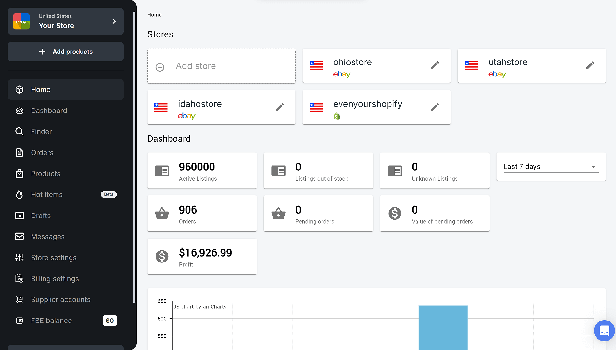Select the Active Listings card
The width and height of the screenshot is (616, 350).
click(202, 170)
